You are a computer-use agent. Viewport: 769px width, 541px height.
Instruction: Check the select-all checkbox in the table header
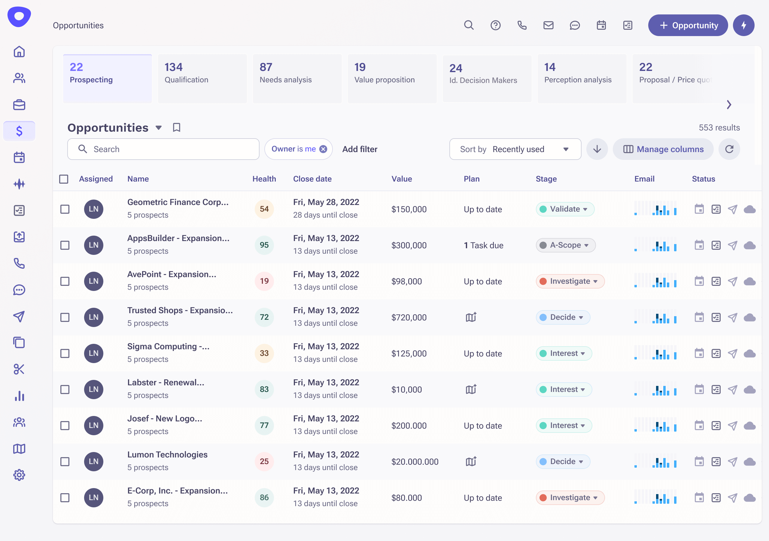[64, 179]
